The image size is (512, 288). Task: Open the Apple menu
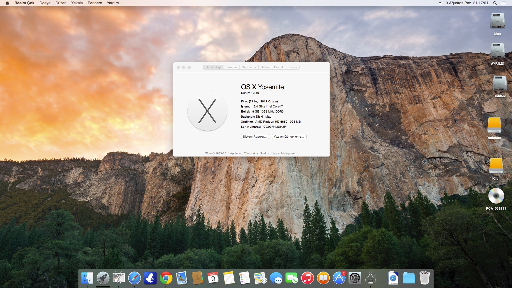click(x=7, y=3)
